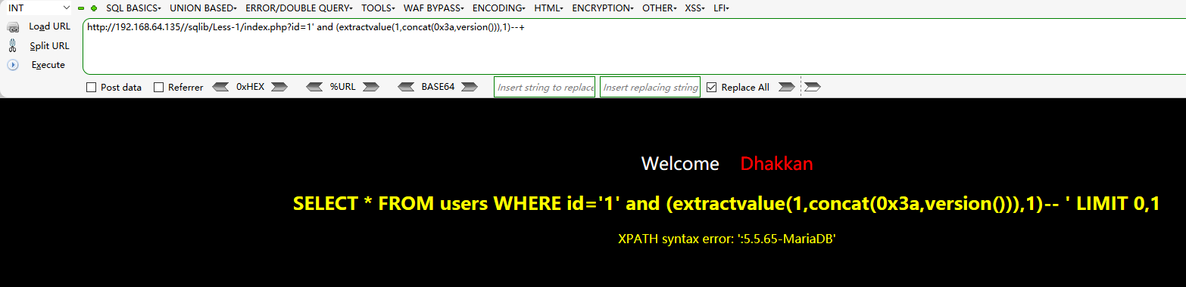
Task: Click the BASE64 decode left arrow
Action: click(x=406, y=87)
